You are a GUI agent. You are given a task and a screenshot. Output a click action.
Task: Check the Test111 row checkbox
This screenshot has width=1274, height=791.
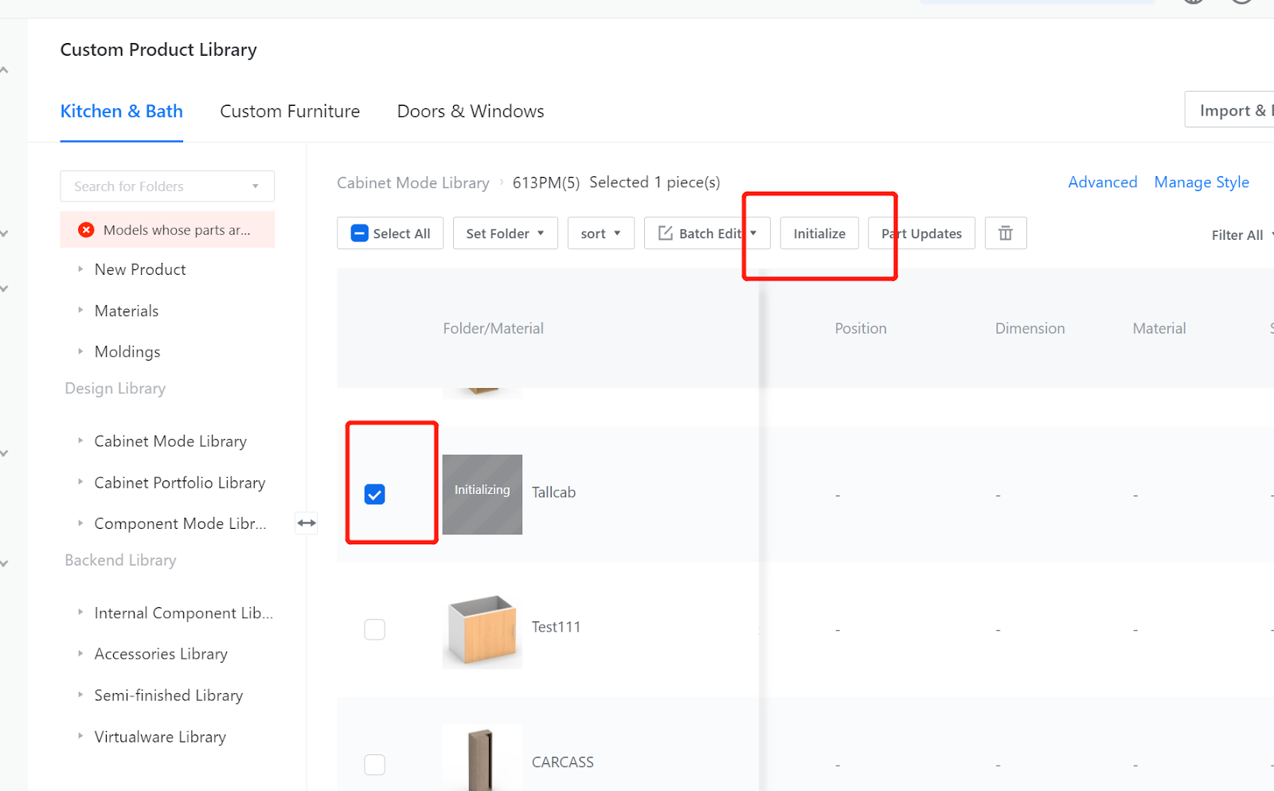(x=374, y=629)
